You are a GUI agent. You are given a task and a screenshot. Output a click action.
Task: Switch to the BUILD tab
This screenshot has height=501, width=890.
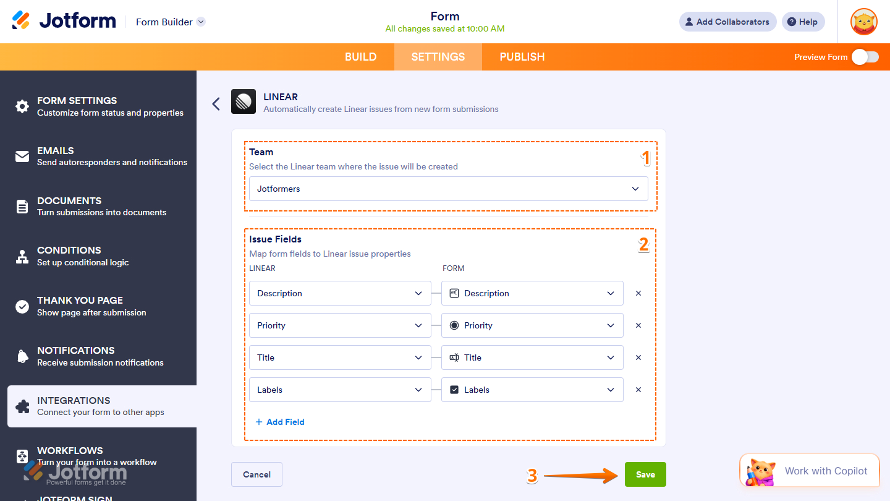360,56
